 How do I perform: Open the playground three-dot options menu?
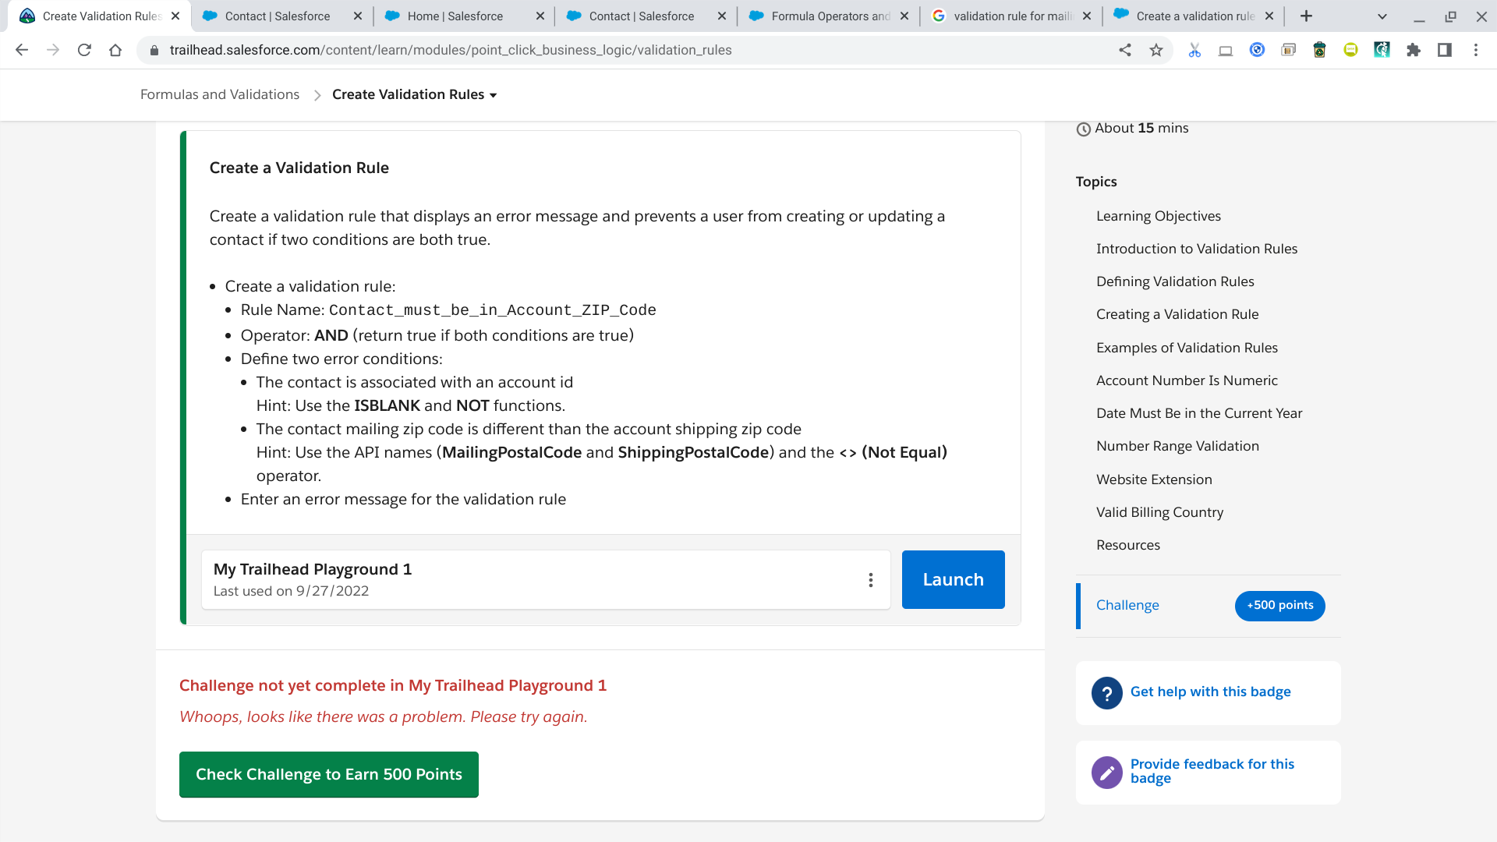pyautogui.click(x=870, y=580)
